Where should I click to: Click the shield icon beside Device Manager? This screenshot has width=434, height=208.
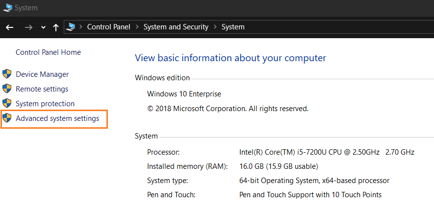click(7, 74)
